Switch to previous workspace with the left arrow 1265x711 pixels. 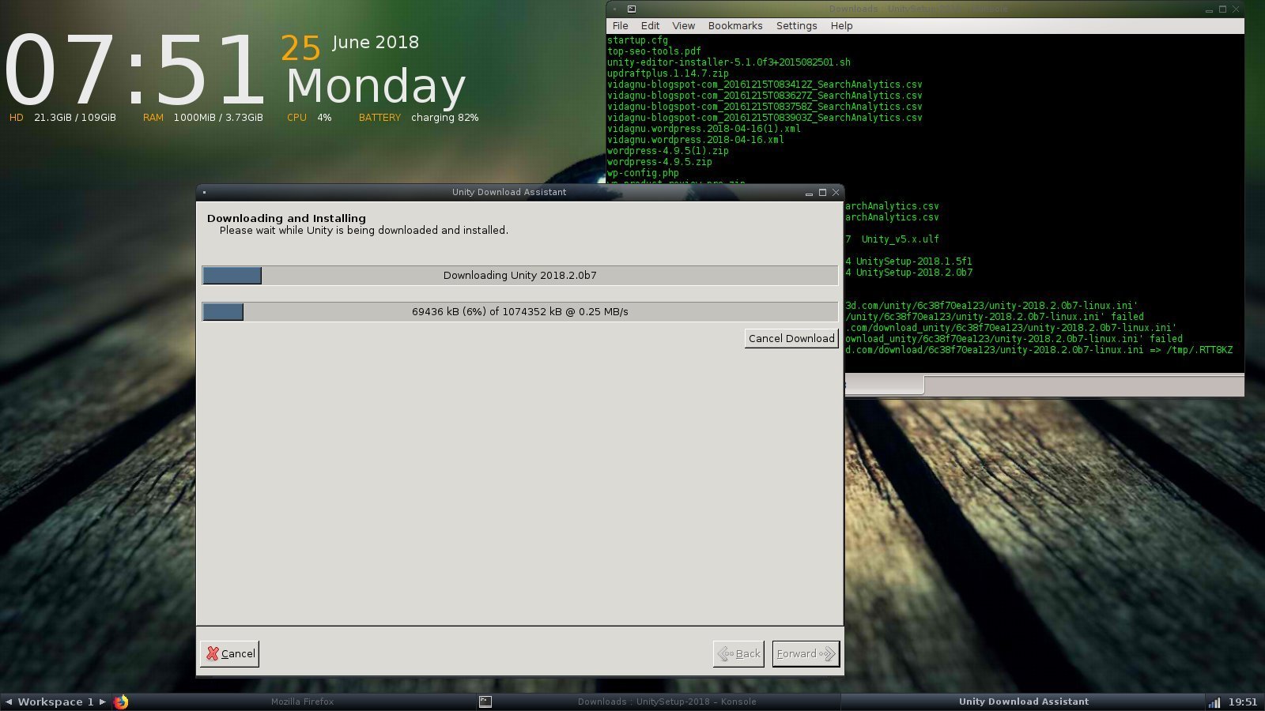9,702
